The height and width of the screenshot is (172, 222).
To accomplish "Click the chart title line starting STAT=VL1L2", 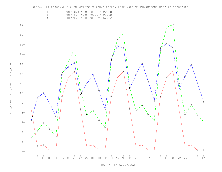I will [110, 7].
